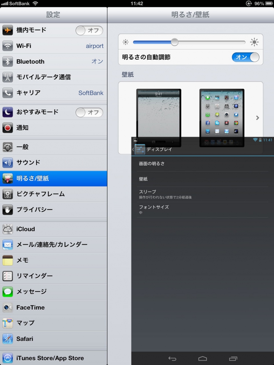This screenshot has width=274, height=365.
Task: Tap the notifications red dot icon
Action: (7, 128)
